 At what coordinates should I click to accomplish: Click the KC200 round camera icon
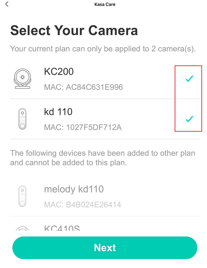coord(22,78)
